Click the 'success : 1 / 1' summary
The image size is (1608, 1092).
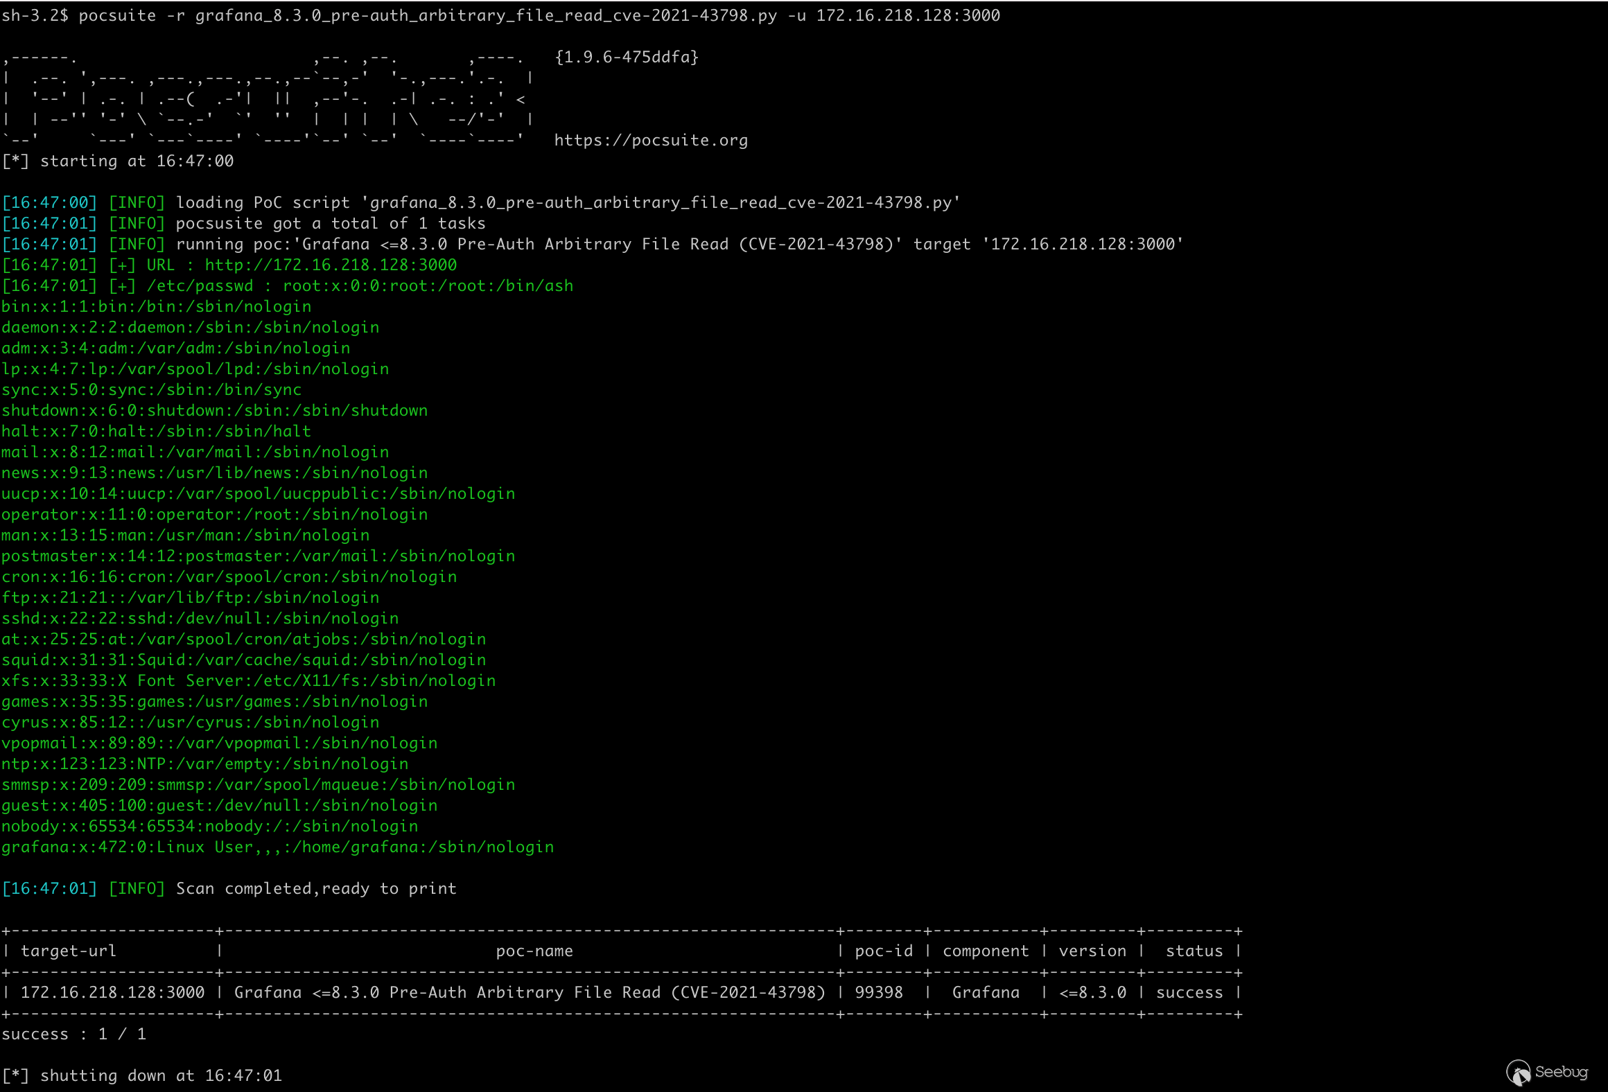[73, 1034]
